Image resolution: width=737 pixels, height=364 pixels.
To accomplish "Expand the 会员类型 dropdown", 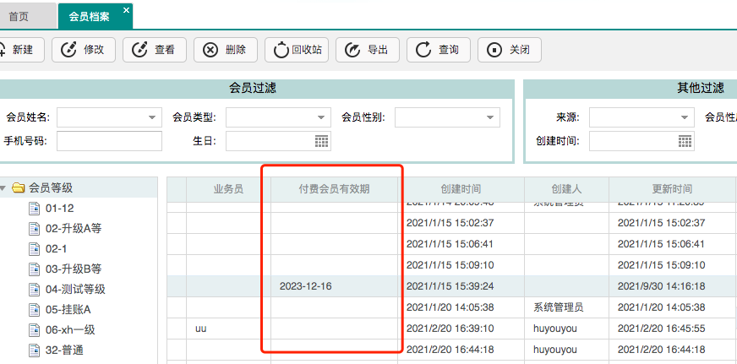I will tap(321, 117).
